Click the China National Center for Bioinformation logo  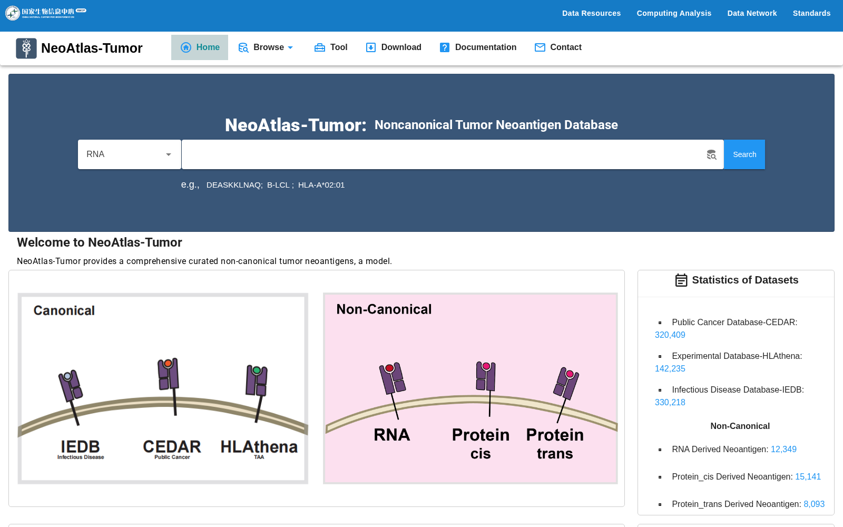(46, 13)
